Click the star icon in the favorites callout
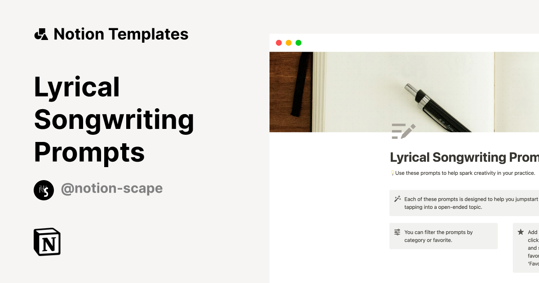The width and height of the screenshot is (539, 283). [521, 232]
